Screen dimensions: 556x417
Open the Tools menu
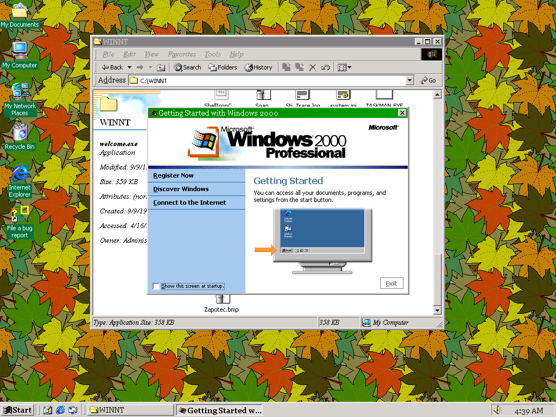pyautogui.click(x=212, y=54)
